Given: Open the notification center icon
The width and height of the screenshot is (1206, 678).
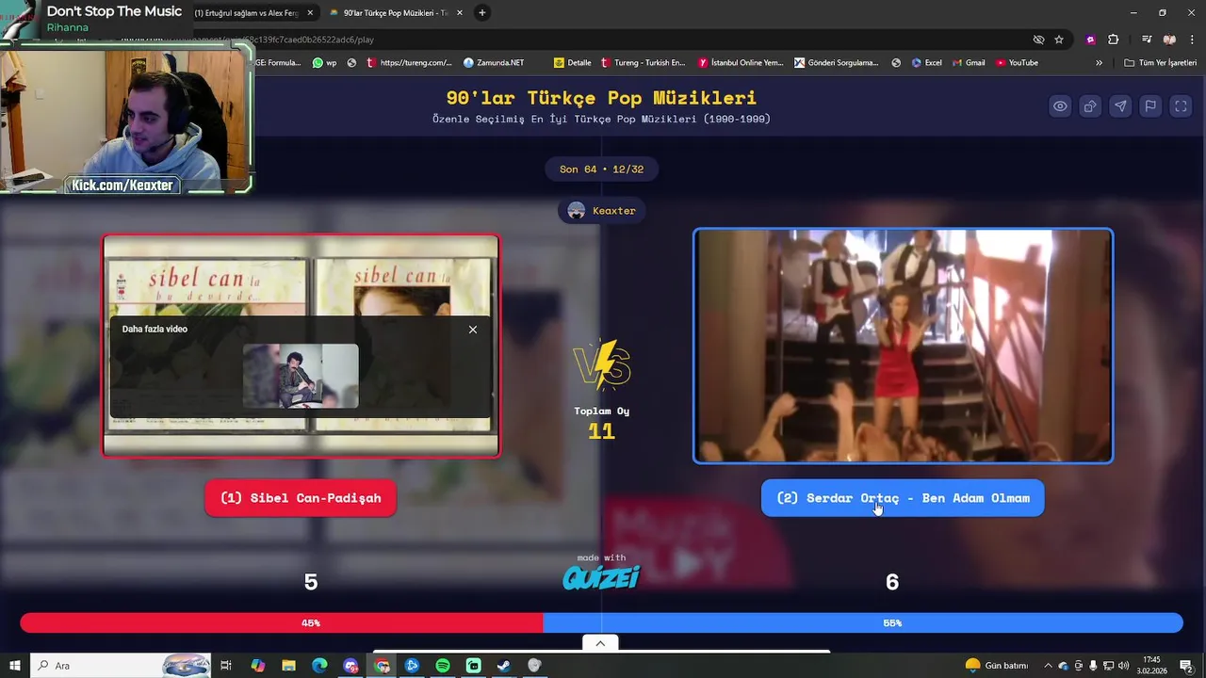Looking at the screenshot, I should click(x=1186, y=666).
